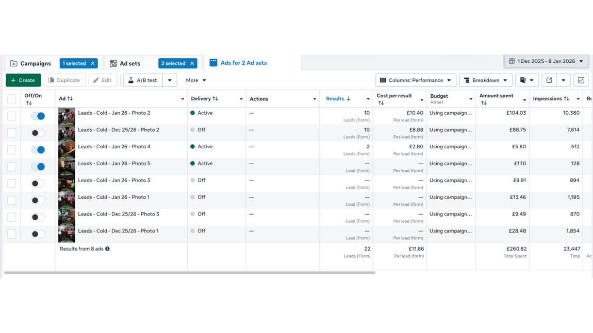The image size is (593, 333).
Task: Remove the Ad sets 2 selected filter
Action: tap(192, 63)
